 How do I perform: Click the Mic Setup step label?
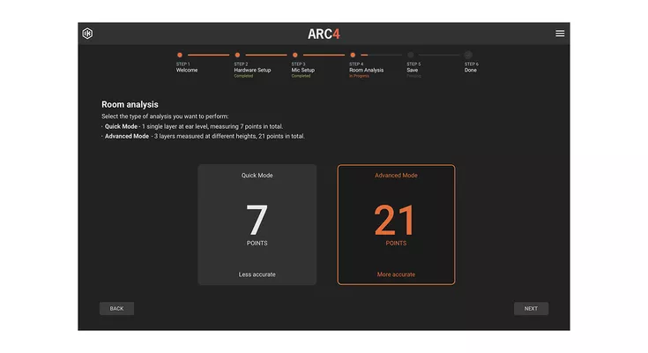point(303,70)
